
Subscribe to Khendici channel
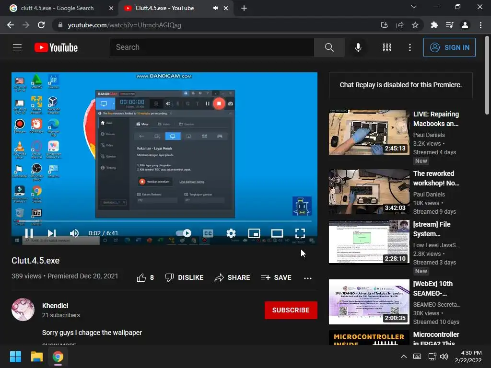pos(291,310)
